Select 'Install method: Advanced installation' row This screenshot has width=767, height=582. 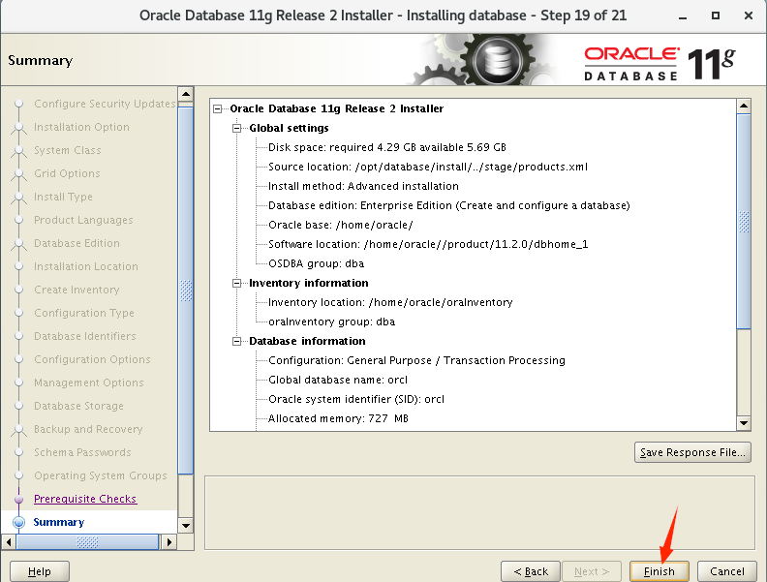coord(363,186)
